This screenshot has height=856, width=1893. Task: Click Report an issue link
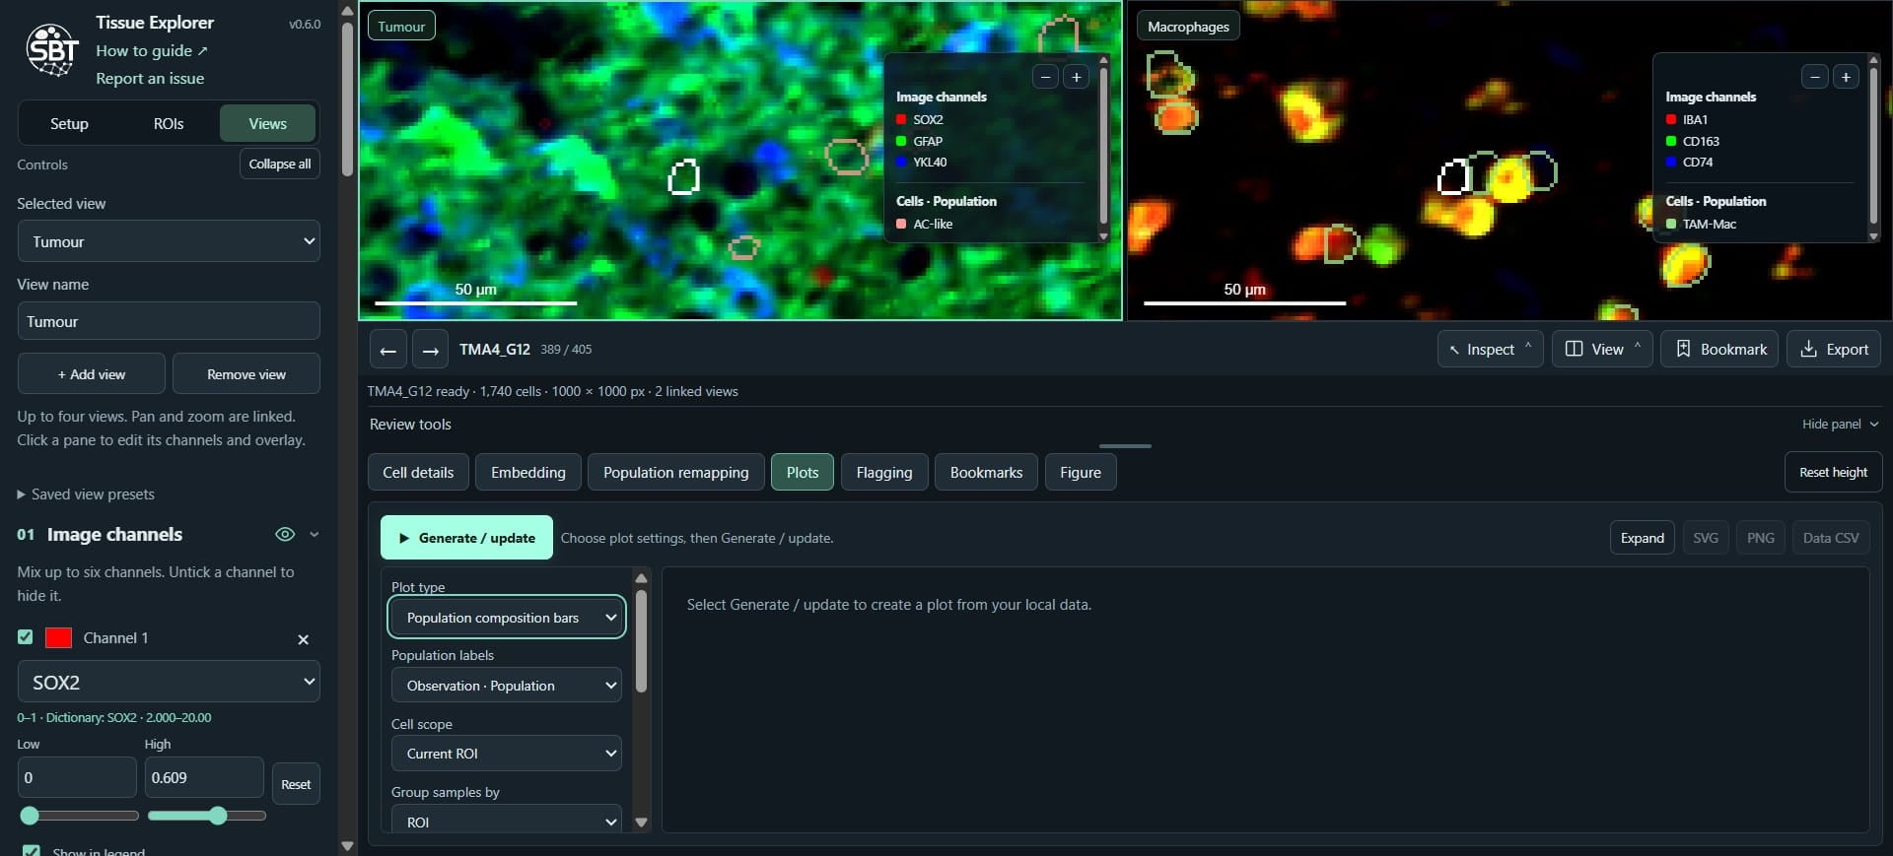pyautogui.click(x=150, y=78)
